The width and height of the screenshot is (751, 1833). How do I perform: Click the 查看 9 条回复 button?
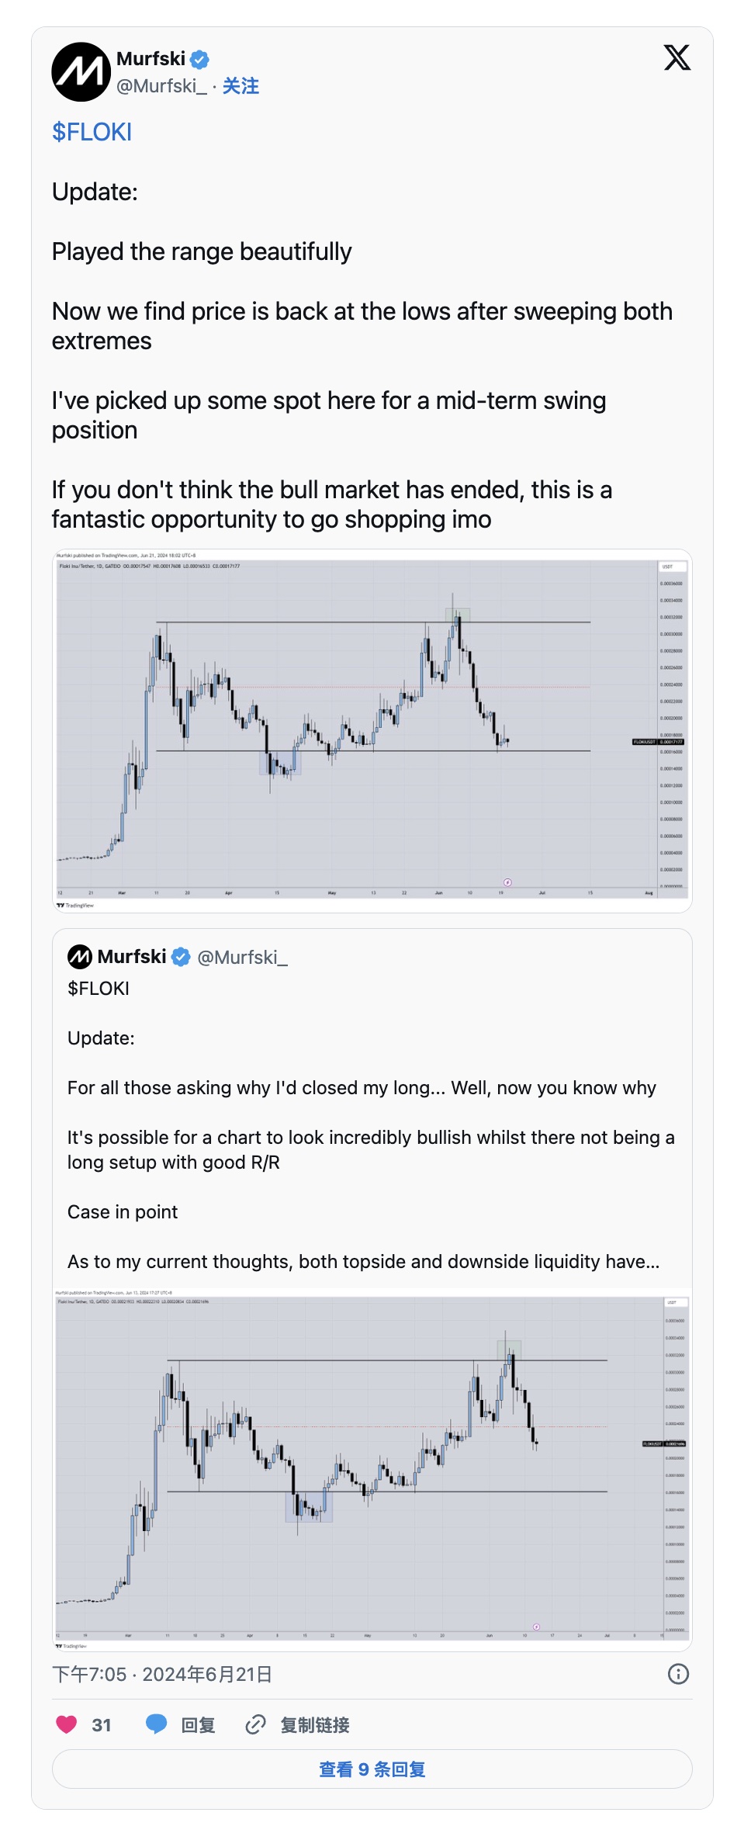pyautogui.click(x=372, y=1769)
